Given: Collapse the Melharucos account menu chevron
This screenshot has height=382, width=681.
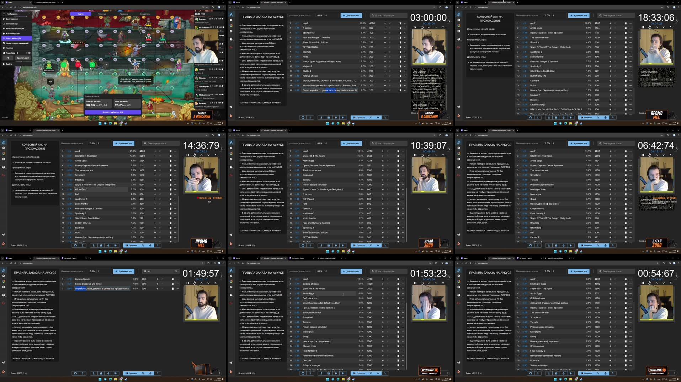Looking at the screenshot, I should click(30, 14).
